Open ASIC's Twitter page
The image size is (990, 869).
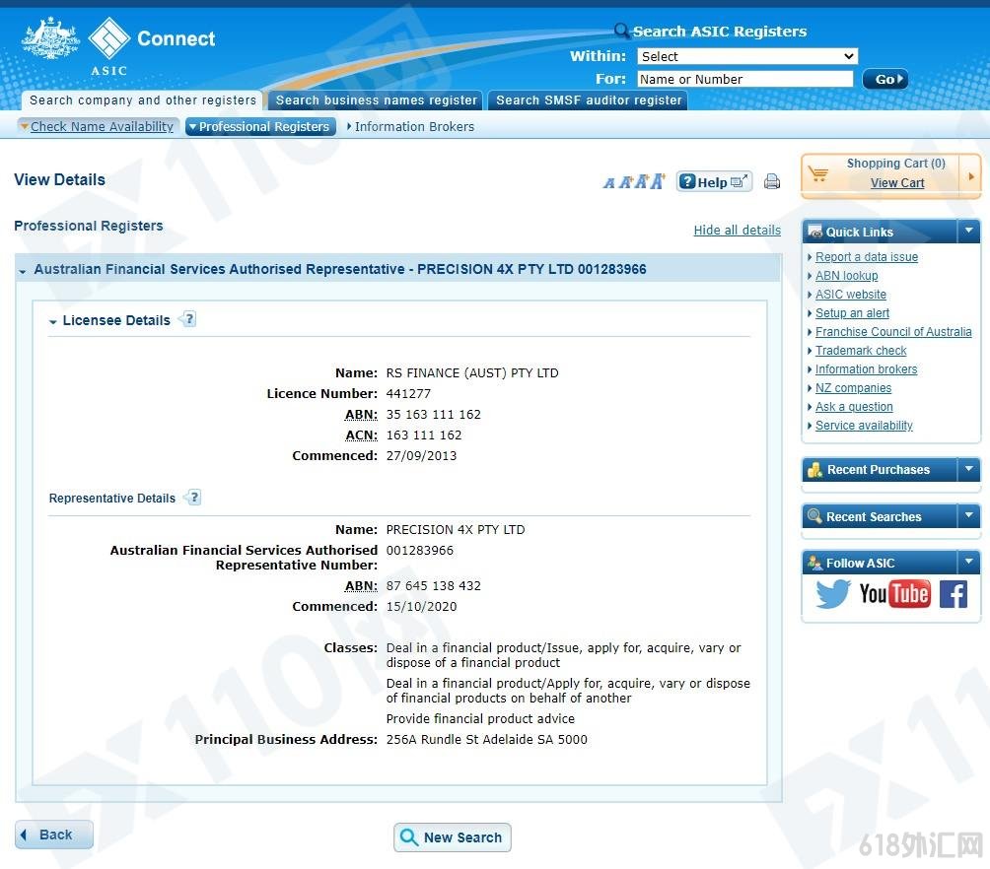(833, 594)
